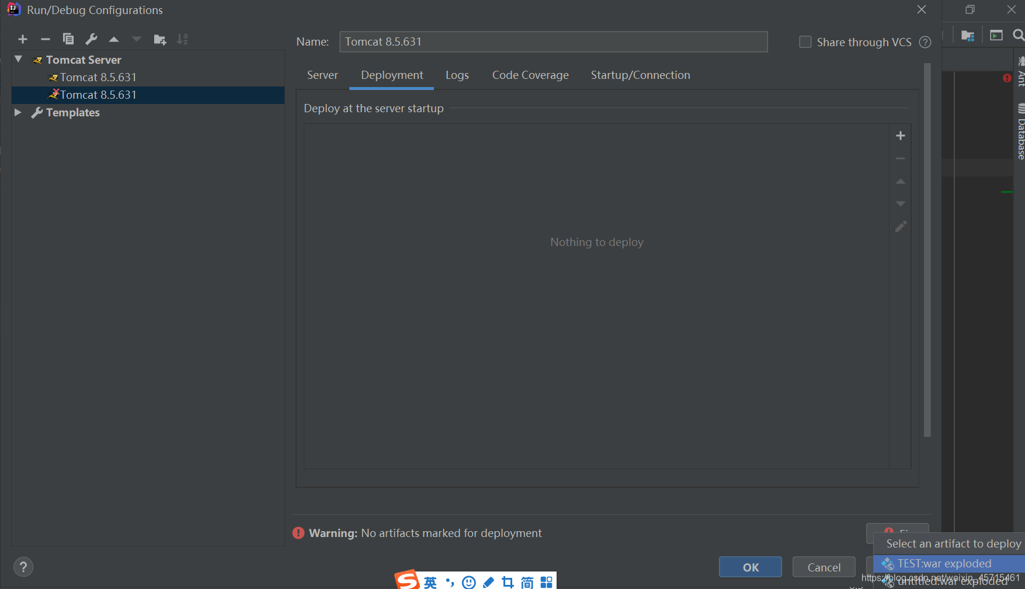Open the Logs tab

[457, 75]
